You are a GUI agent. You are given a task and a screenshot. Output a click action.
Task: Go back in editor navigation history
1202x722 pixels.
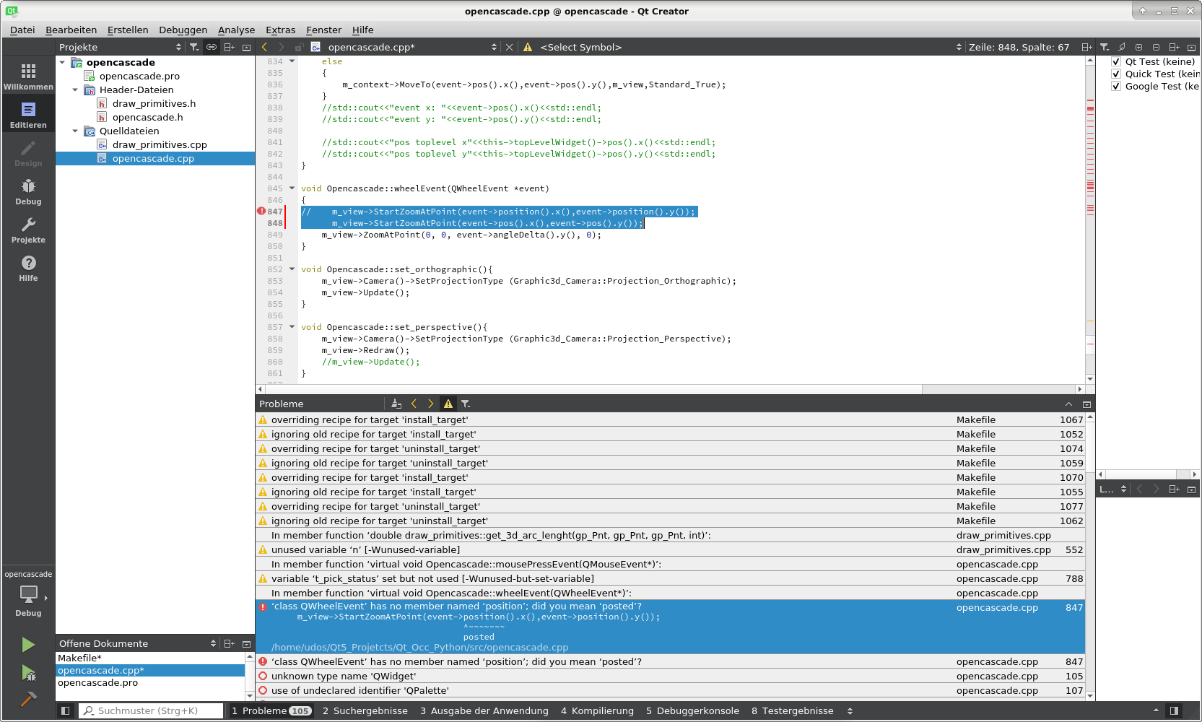click(264, 47)
